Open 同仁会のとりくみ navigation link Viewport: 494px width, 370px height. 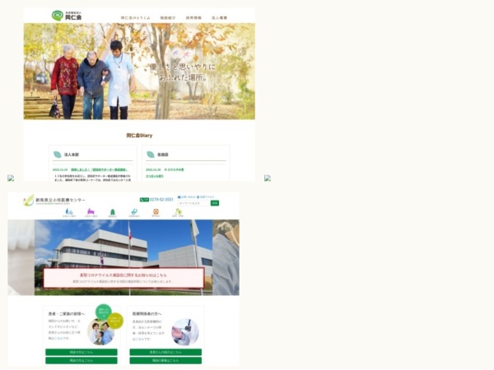point(136,18)
